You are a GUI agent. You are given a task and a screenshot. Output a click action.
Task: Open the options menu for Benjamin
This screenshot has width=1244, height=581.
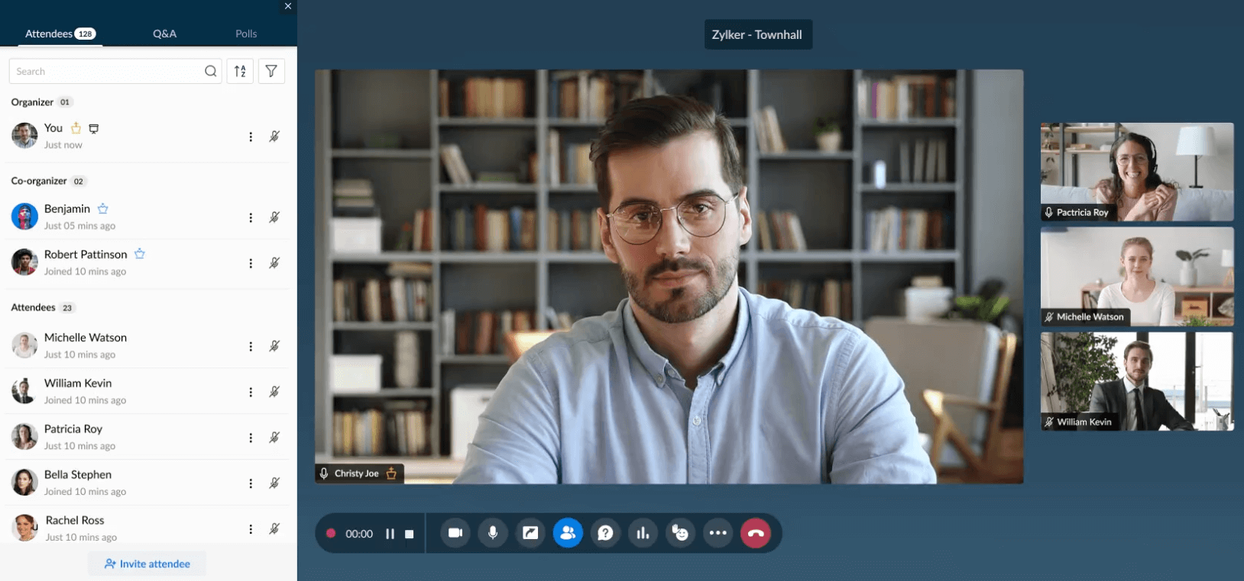[x=251, y=218]
